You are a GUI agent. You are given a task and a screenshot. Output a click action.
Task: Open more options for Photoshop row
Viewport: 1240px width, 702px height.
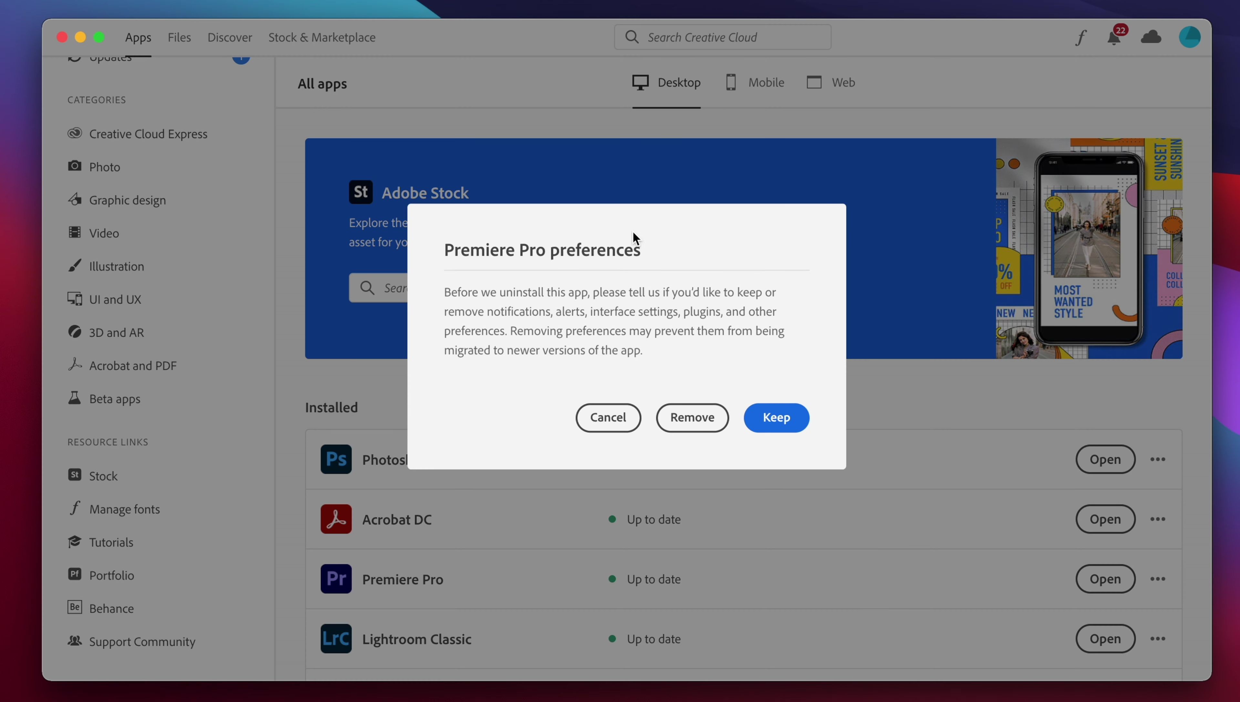point(1157,459)
